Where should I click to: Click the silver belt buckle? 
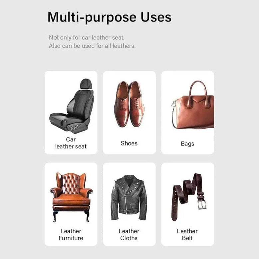(202, 205)
